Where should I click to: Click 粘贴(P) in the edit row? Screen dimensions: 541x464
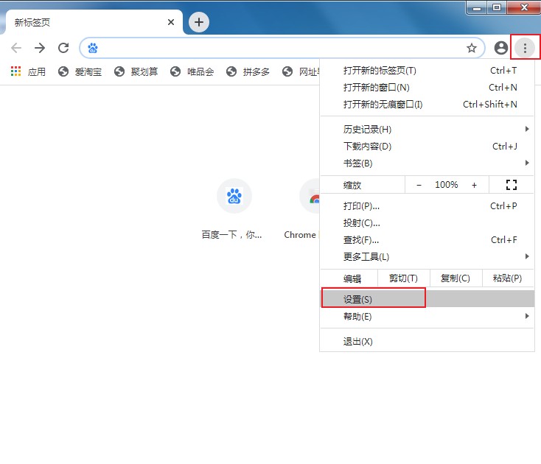point(508,278)
